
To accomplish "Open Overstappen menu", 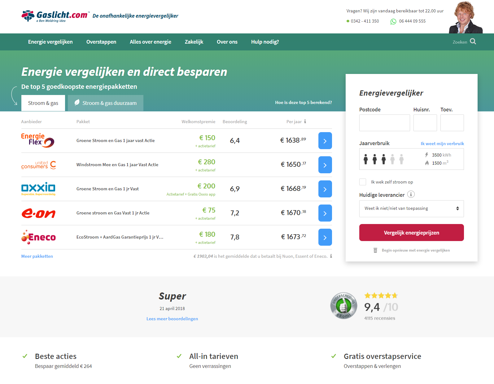I will click(x=101, y=42).
